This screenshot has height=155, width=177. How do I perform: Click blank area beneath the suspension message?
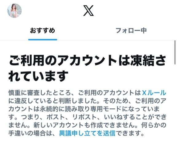coord(88,146)
